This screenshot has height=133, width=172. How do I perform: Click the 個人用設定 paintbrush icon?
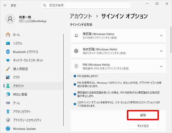[8, 69]
